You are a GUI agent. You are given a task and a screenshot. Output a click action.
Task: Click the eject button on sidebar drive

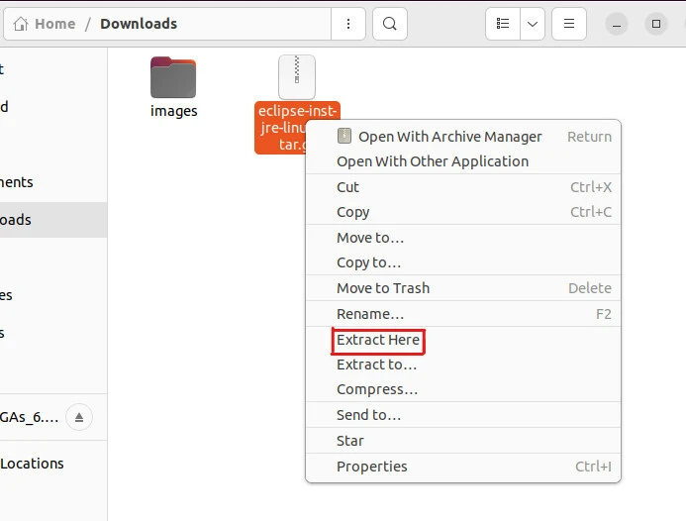click(80, 415)
